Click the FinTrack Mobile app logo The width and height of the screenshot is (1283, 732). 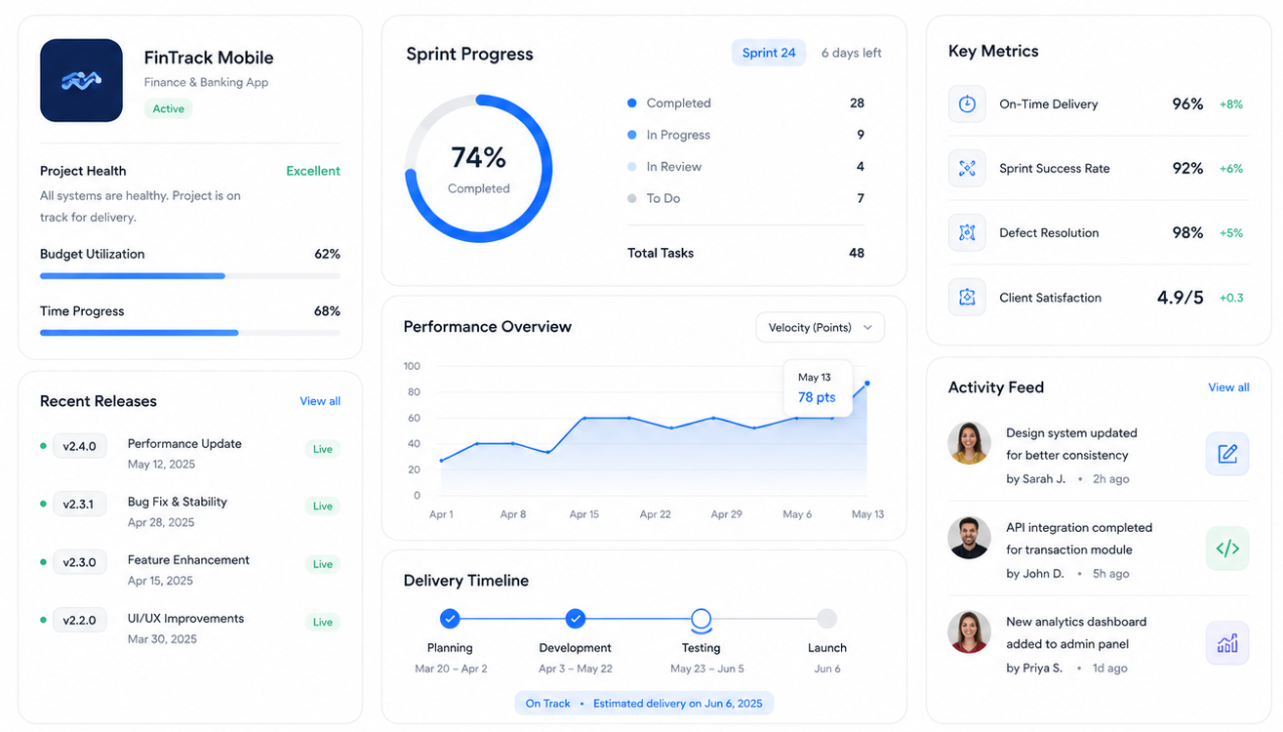pos(81,80)
